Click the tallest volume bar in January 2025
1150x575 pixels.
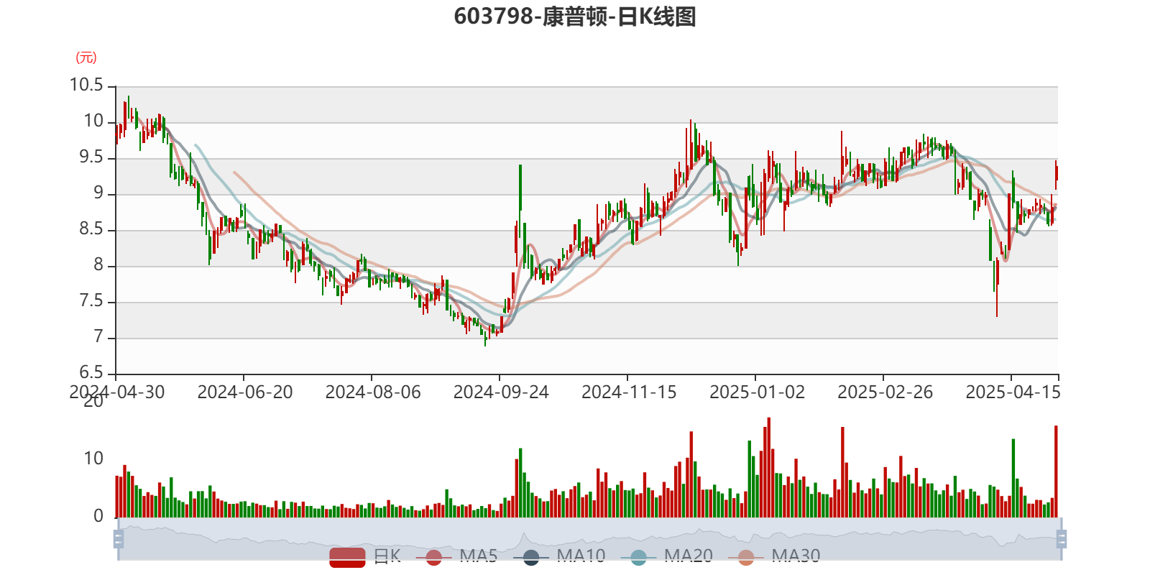(x=769, y=467)
